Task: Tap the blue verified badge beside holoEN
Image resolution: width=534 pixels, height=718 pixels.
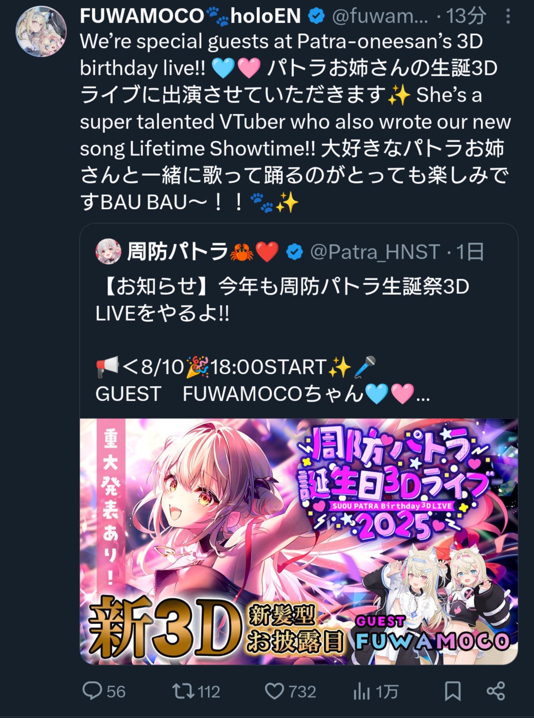Action: tap(316, 16)
